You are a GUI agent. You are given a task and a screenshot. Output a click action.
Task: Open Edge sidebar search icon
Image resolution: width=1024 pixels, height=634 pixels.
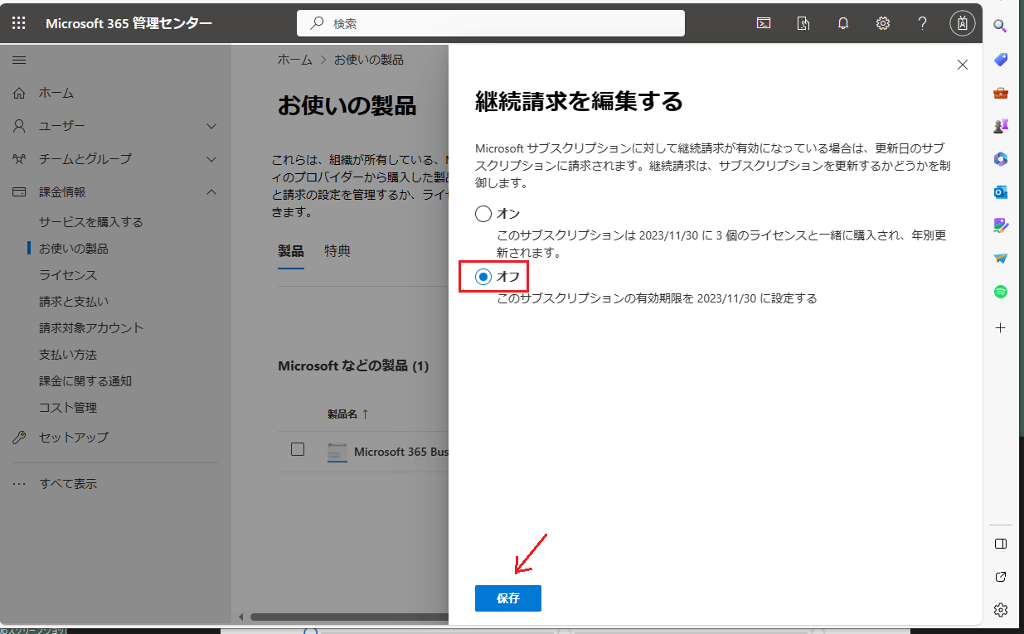[1001, 26]
